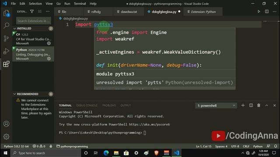Image resolution: width=280 pixels, height=157 pixels.
Task: Switch to the Extension: Python tab
Action: point(203,12)
